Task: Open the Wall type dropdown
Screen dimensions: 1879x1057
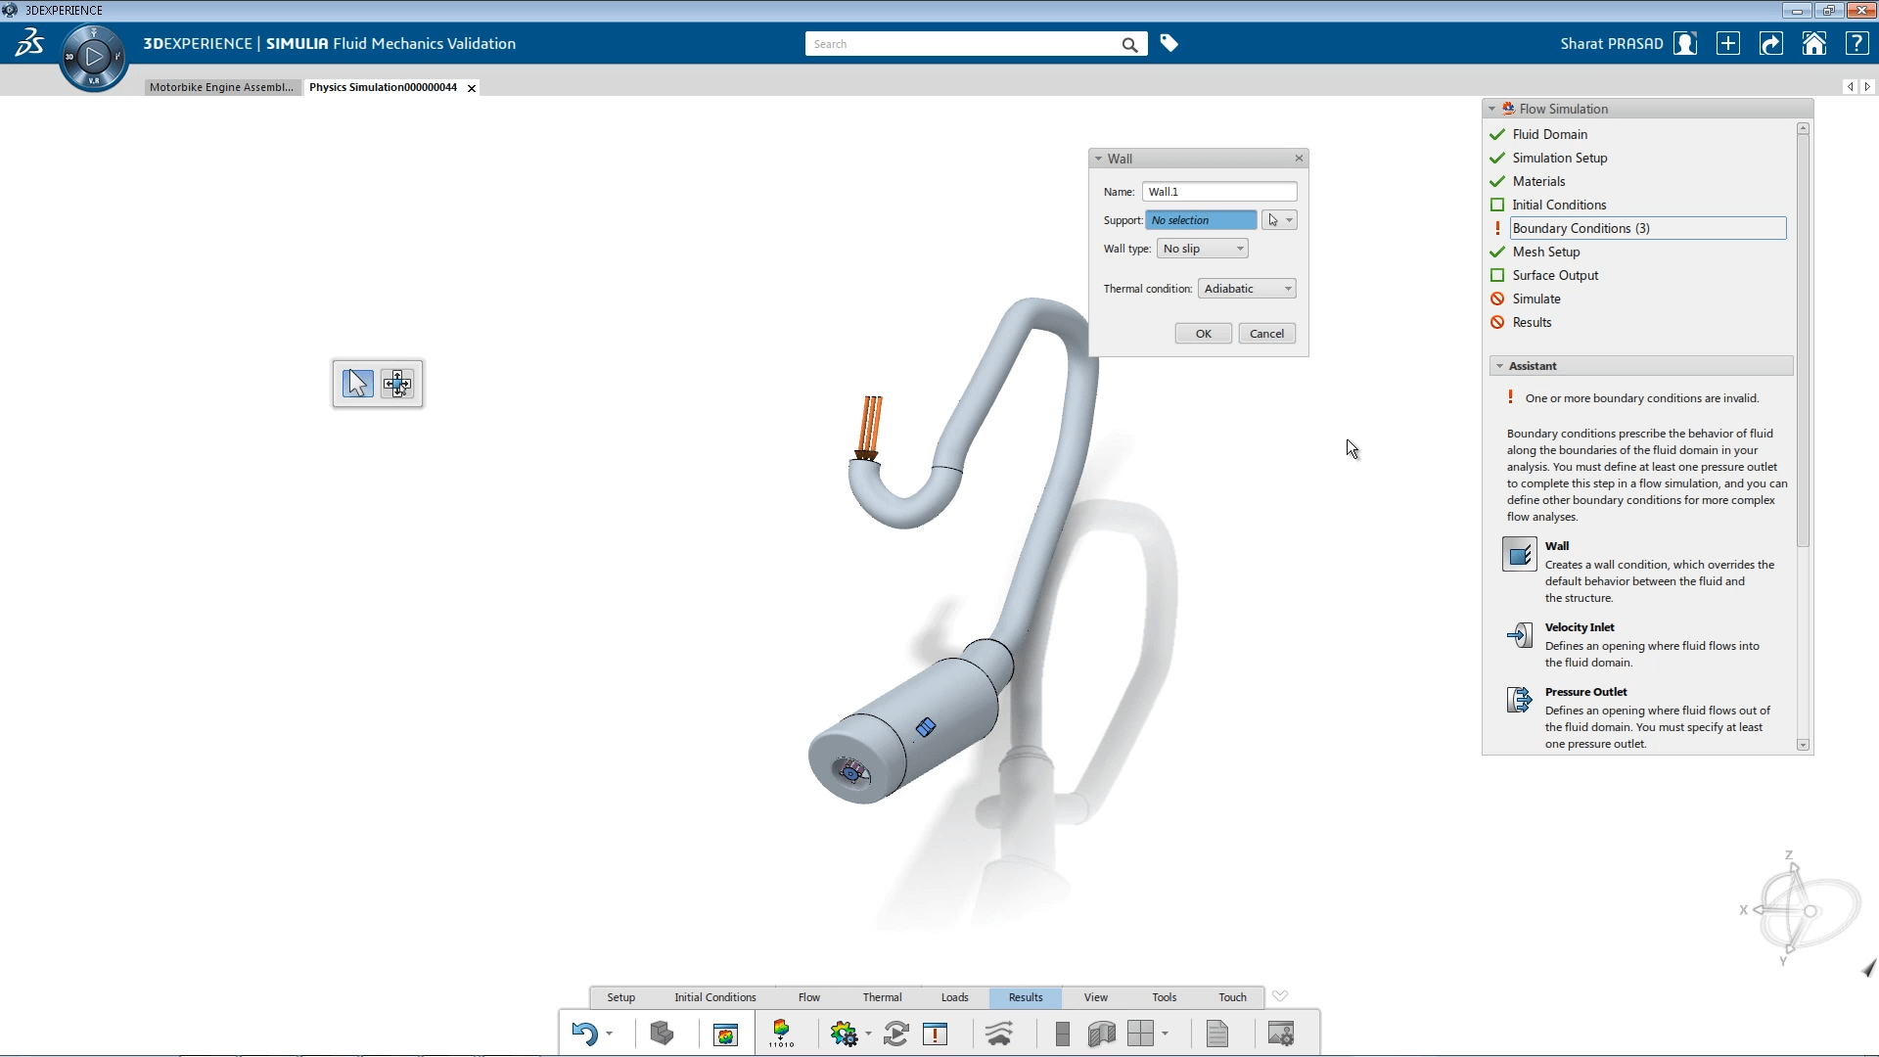Action: click(x=1203, y=249)
